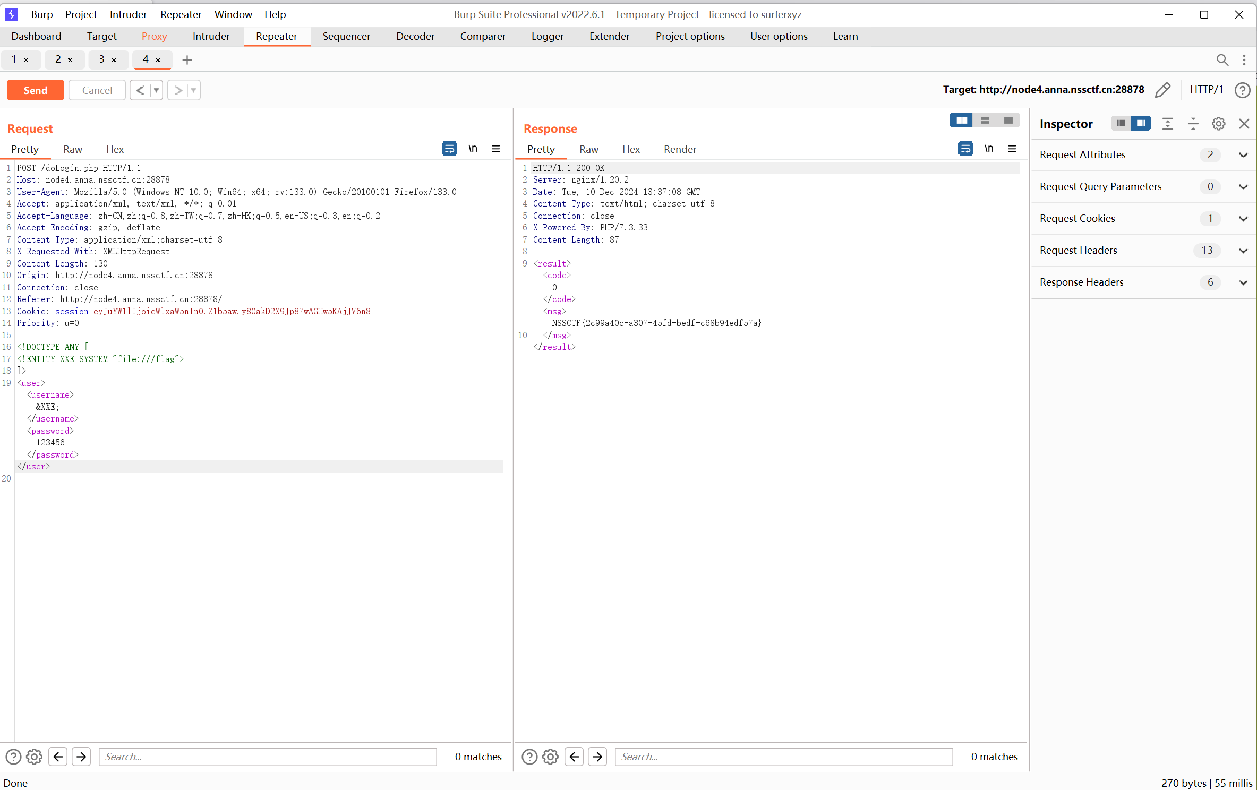Open Request search help icon
Image resolution: width=1257 pixels, height=790 pixels.
point(13,757)
